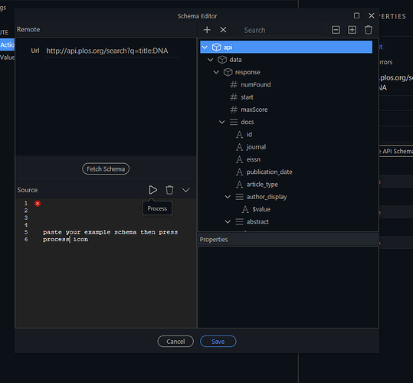Collapse the response node chevron
Screen dimensions: 413x383
point(216,72)
